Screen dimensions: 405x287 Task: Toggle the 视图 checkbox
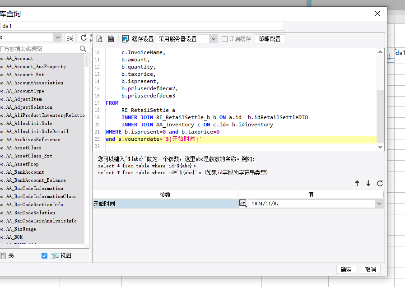coord(44,255)
